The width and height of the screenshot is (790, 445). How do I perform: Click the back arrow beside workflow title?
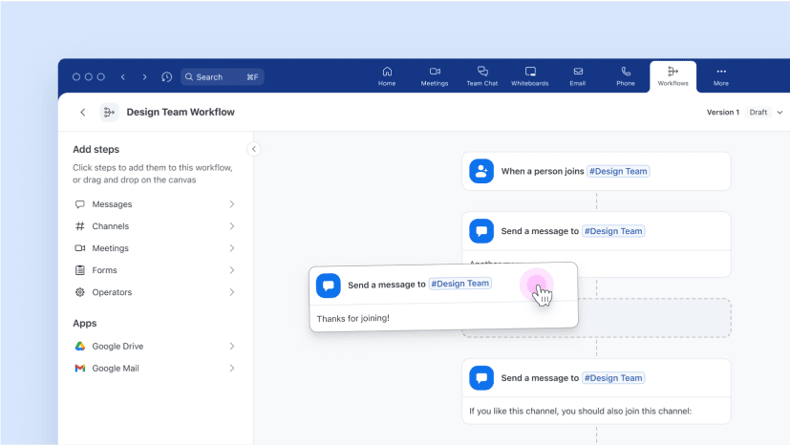[x=83, y=113]
